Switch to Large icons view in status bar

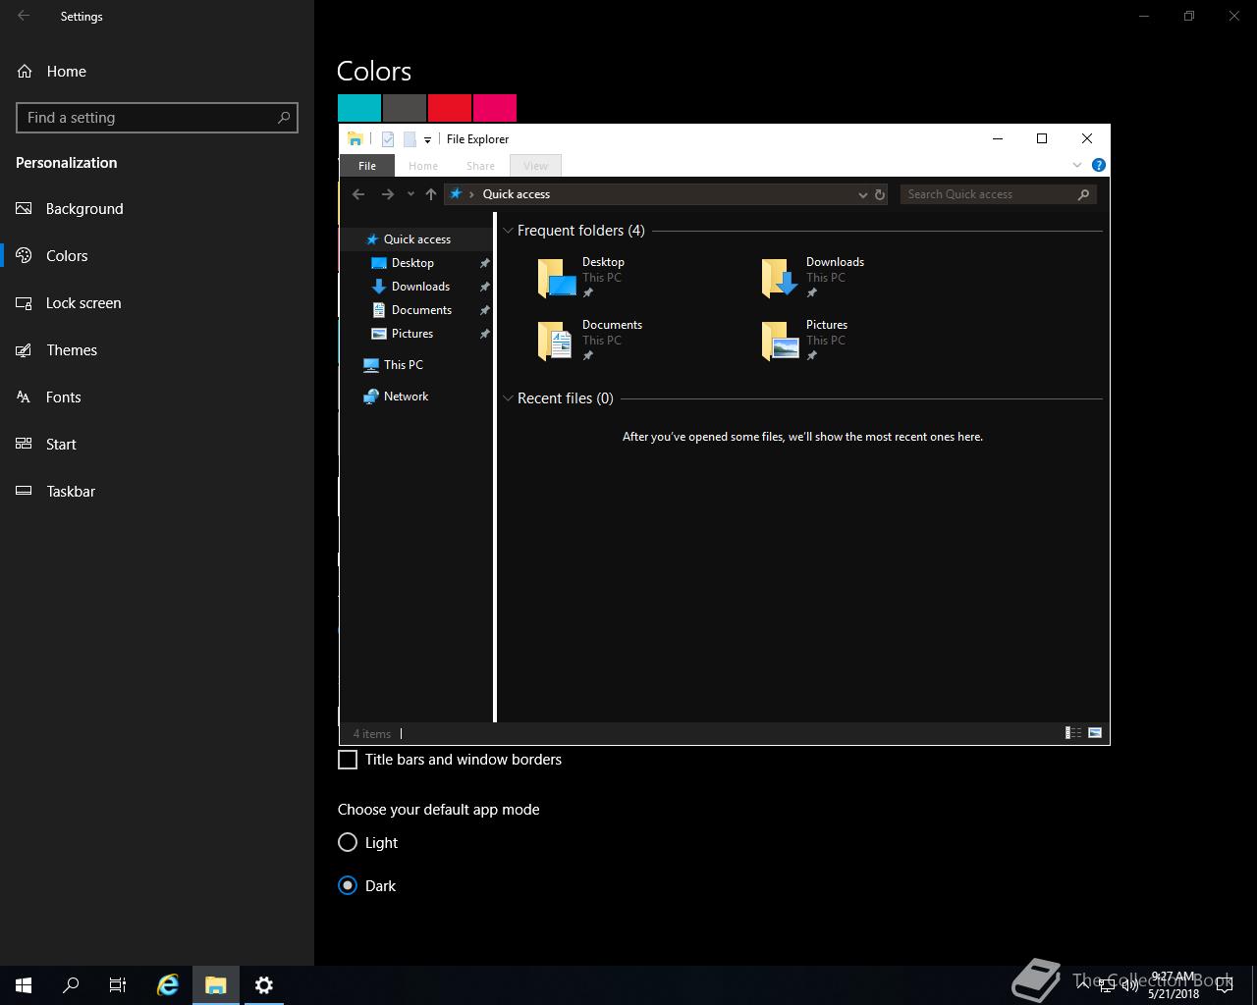(x=1095, y=733)
